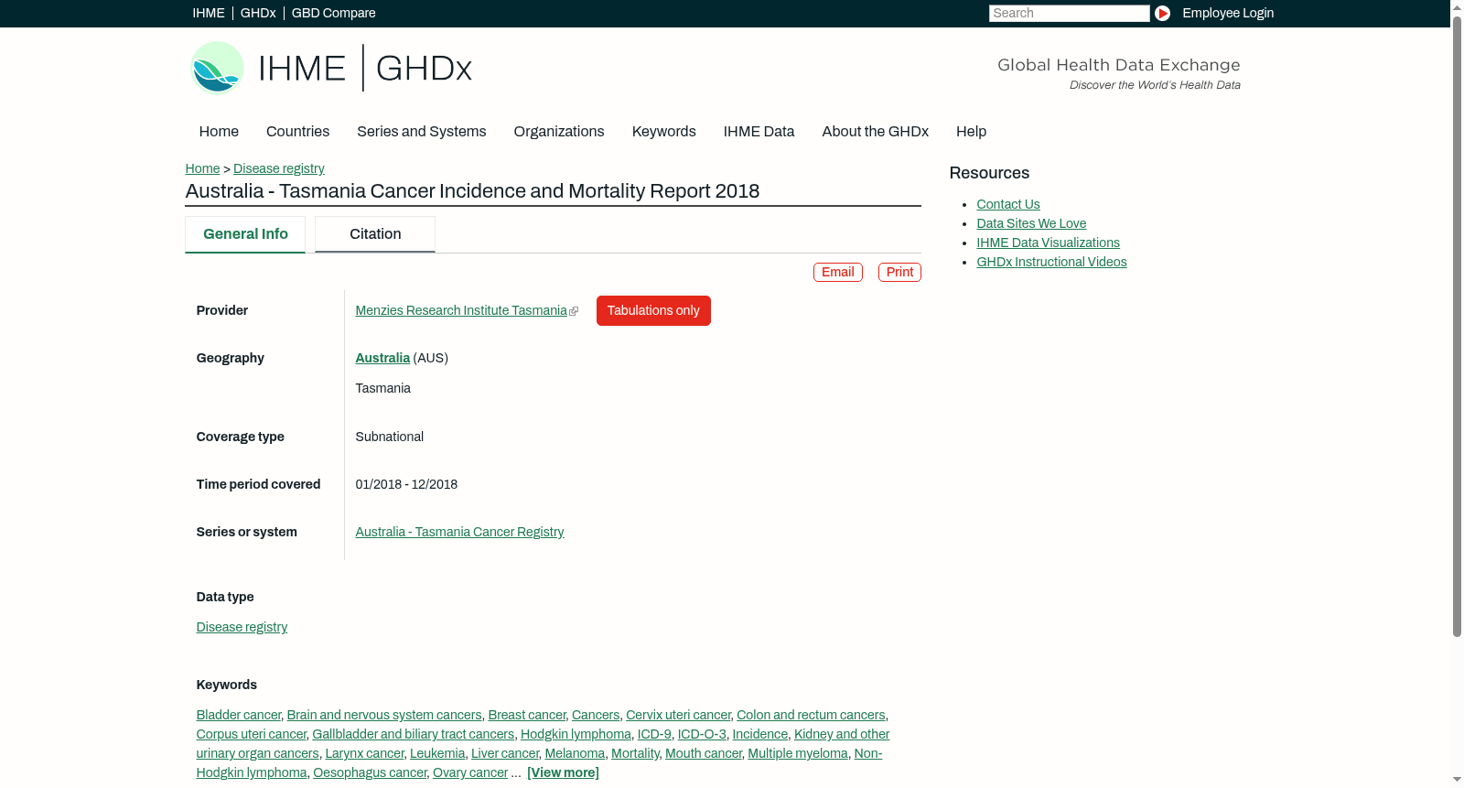
Task: Open Series and Systems menu item
Action: point(422,132)
